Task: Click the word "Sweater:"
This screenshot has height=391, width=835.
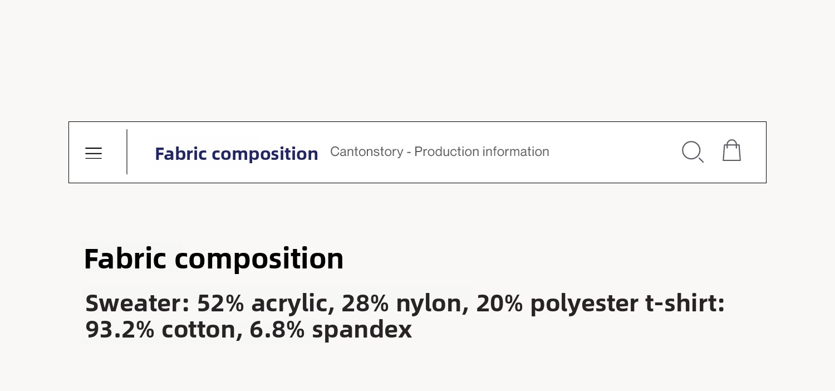Action: pyautogui.click(x=137, y=304)
